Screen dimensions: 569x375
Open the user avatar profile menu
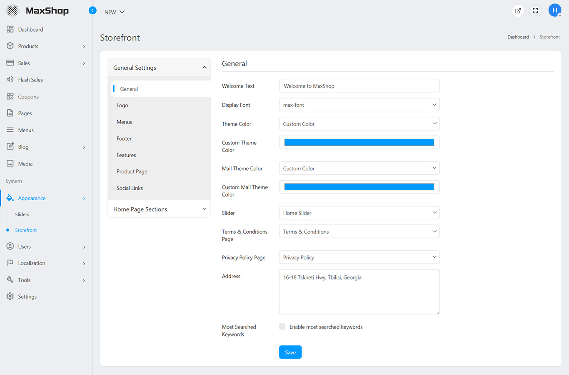tap(554, 10)
